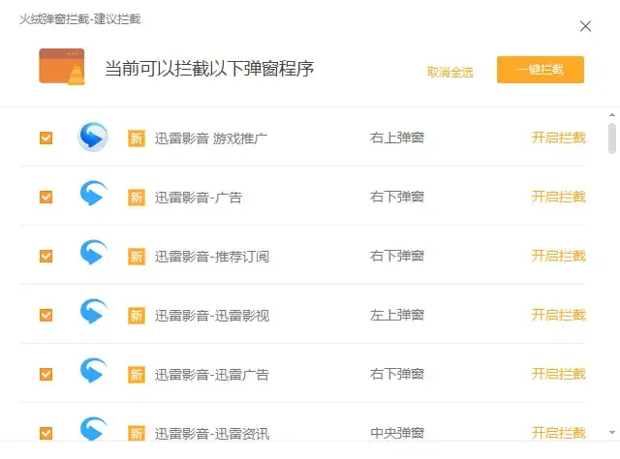This screenshot has height=459, width=620.
Task: Uncheck the 迅雷影音 游戏推广 checkbox
Action: click(46, 138)
